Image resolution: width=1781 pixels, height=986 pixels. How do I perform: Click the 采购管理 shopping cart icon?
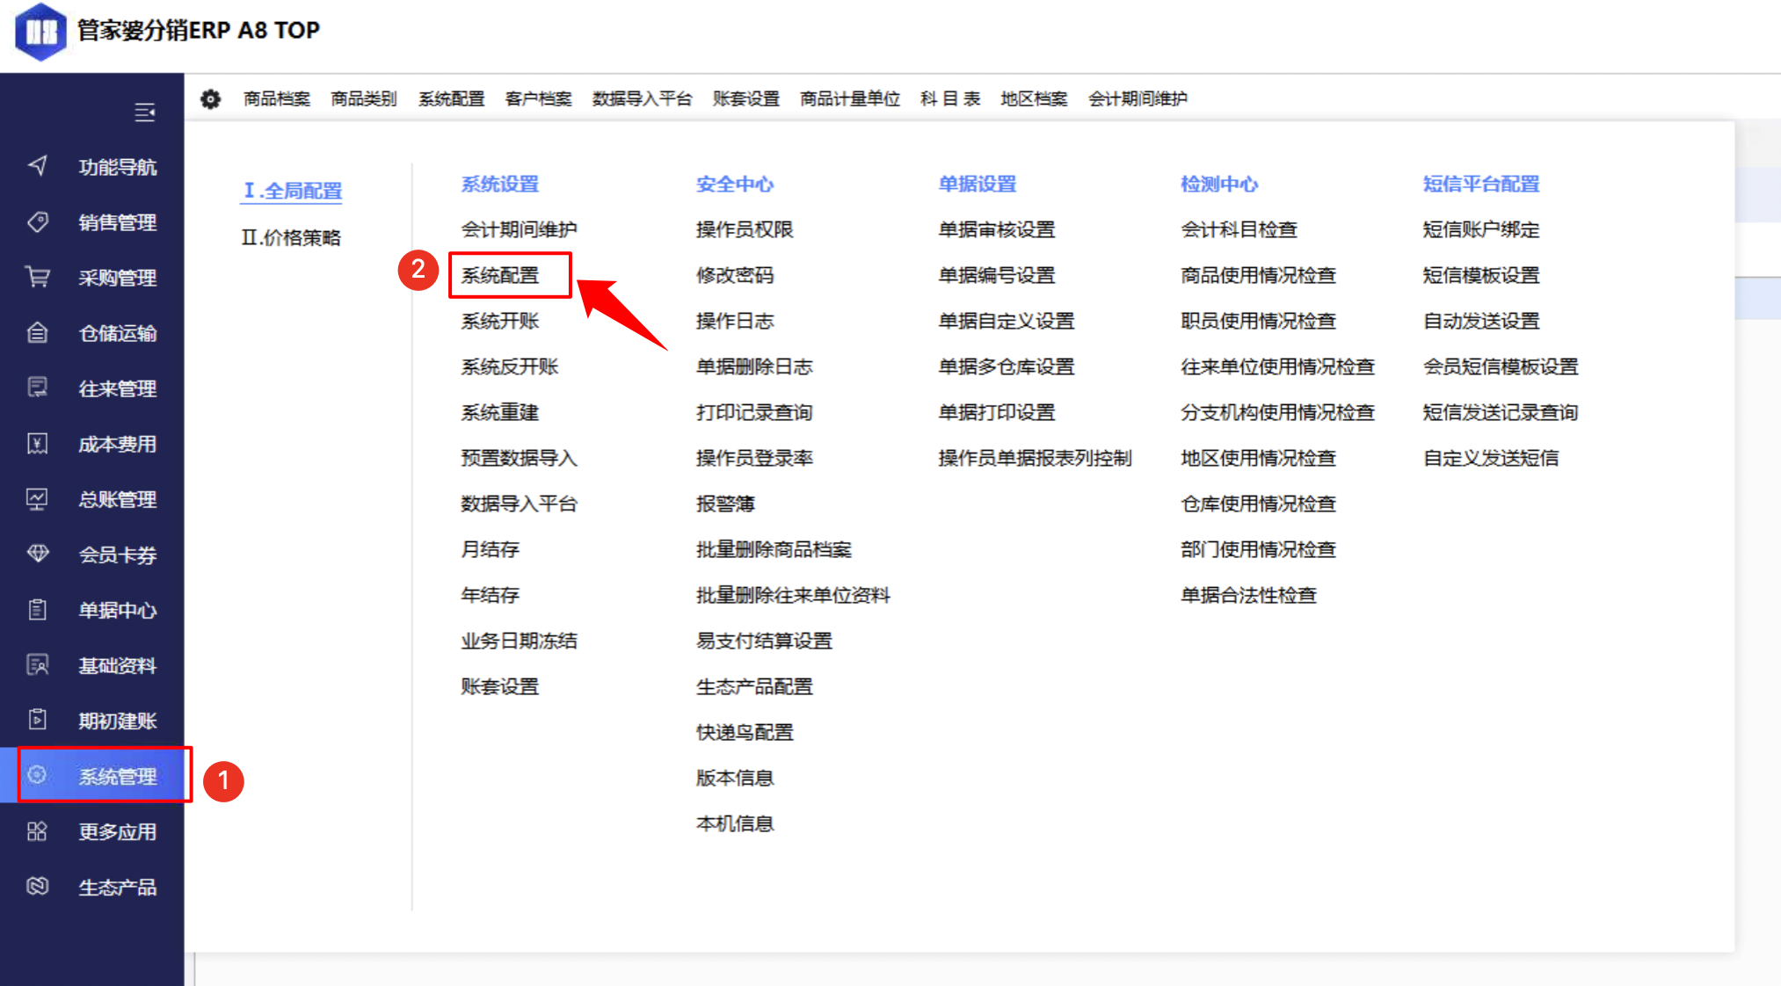click(38, 277)
